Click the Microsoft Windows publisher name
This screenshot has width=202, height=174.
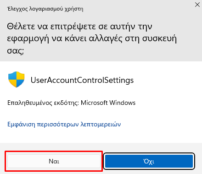click(x=108, y=103)
